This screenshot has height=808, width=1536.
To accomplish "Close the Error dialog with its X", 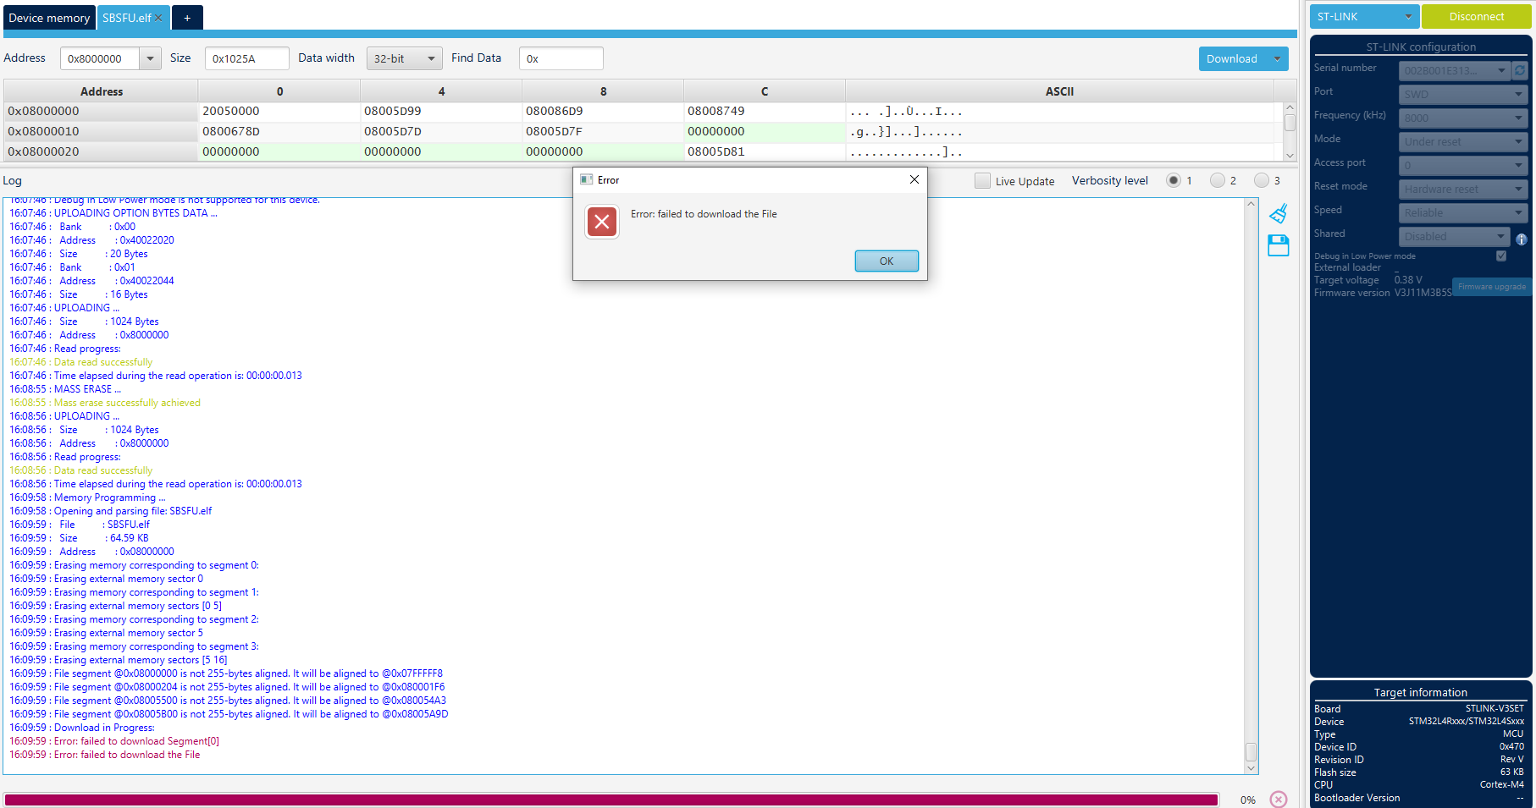I will 914,179.
